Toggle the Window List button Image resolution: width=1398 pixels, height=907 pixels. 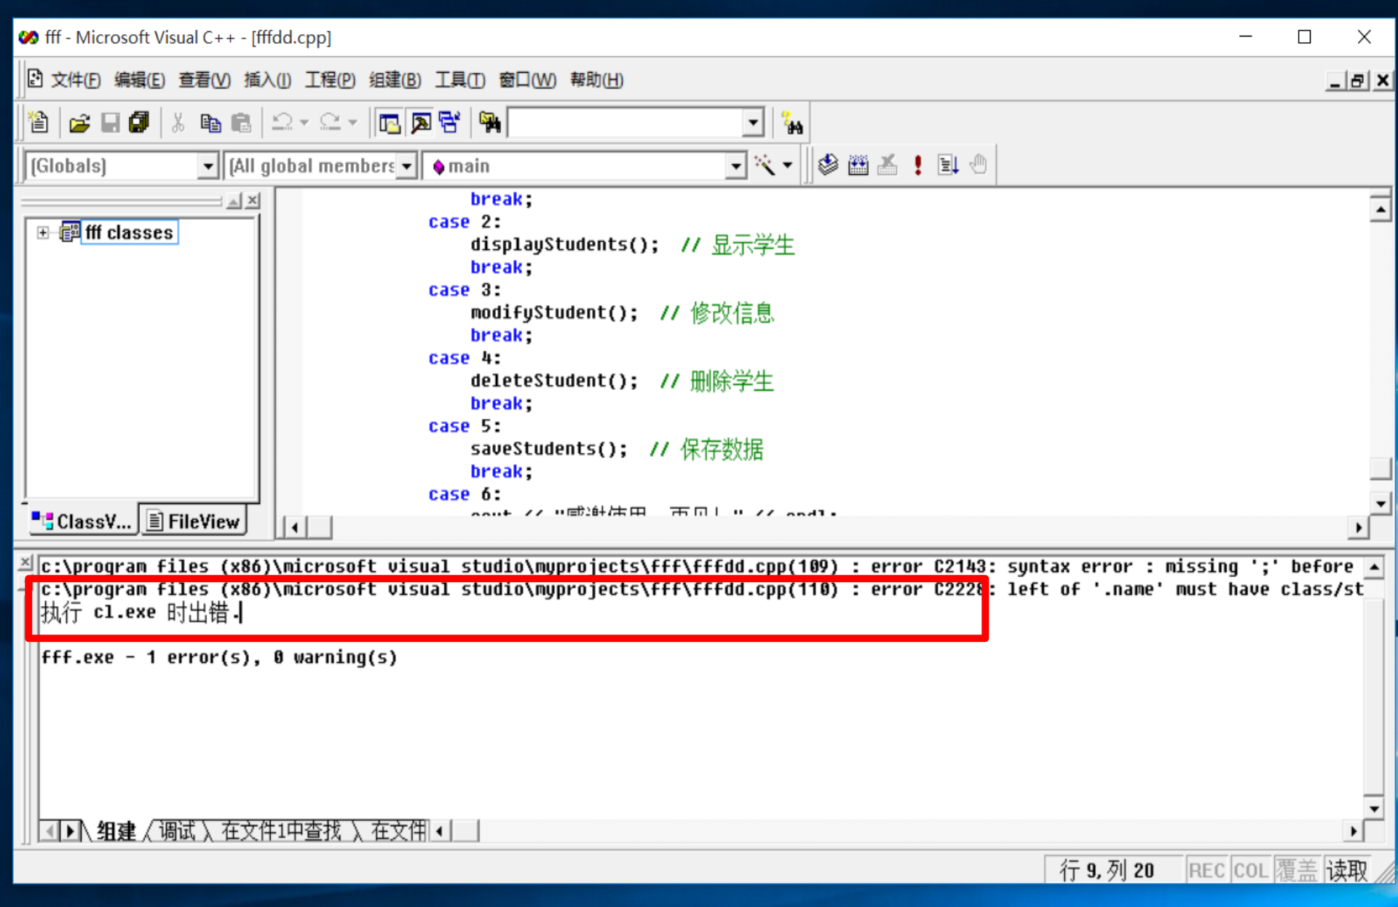coord(449,123)
